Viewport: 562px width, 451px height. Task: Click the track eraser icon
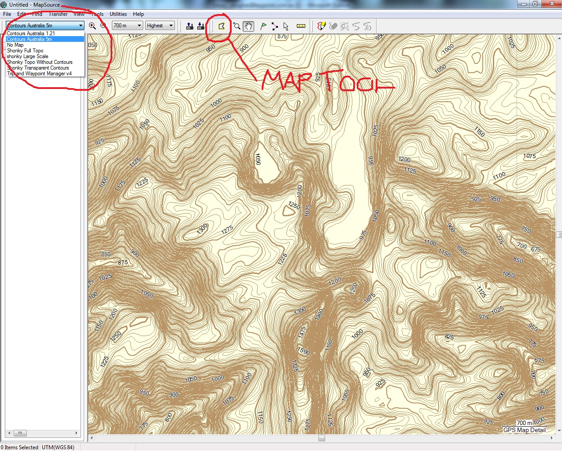[x=333, y=26]
